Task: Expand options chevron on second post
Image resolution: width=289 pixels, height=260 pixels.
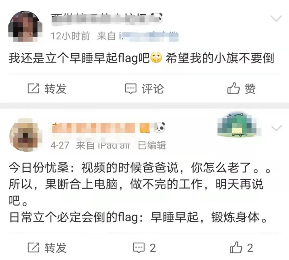Action: pos(276,128)
